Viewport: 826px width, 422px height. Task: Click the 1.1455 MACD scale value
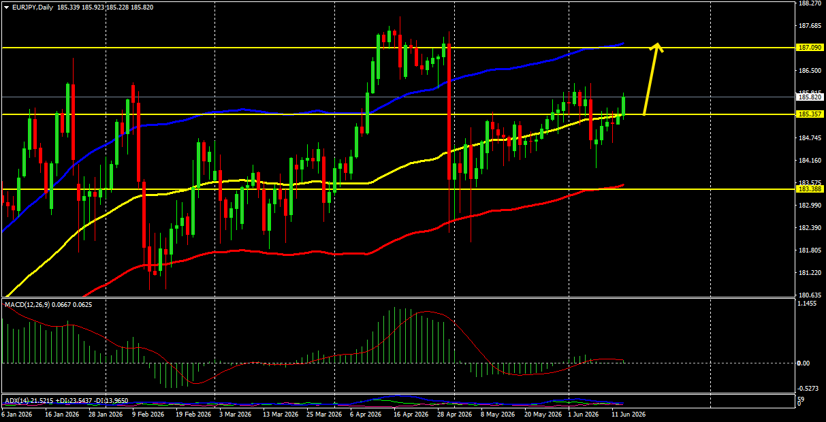click(x=808, y=304)
